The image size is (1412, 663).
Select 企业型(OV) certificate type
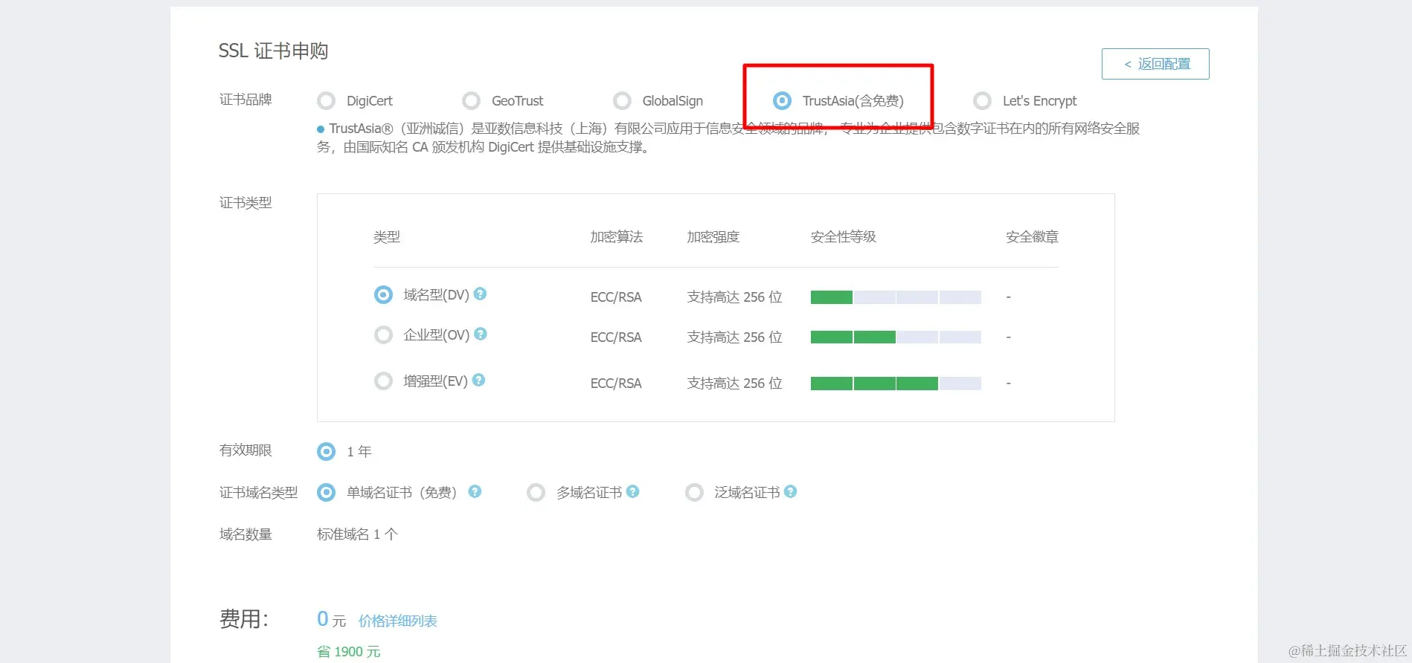383,335
